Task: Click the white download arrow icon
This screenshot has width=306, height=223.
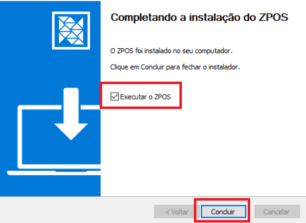Action: (x=71, y=114)
